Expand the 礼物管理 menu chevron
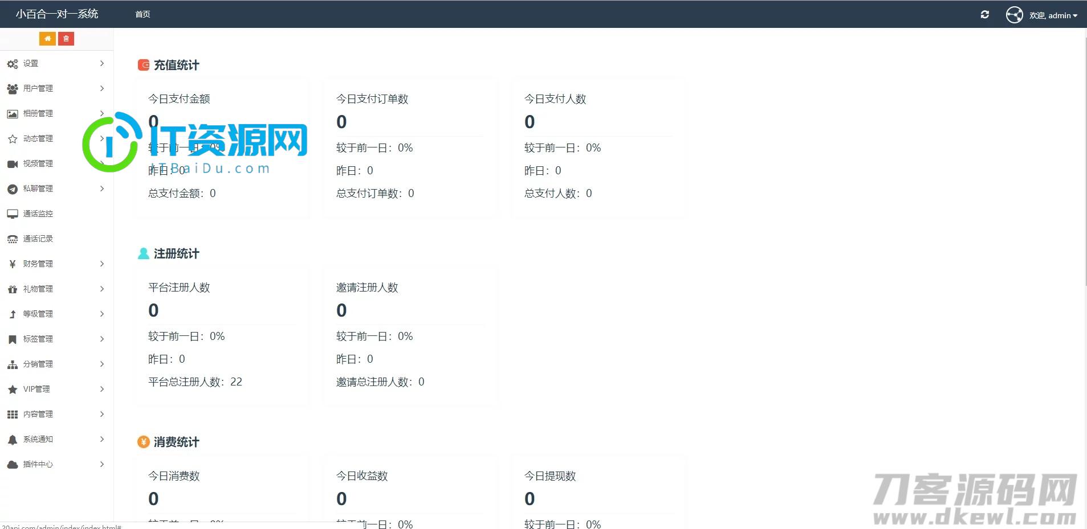1087x529 pixels. (x=102, y=289)
